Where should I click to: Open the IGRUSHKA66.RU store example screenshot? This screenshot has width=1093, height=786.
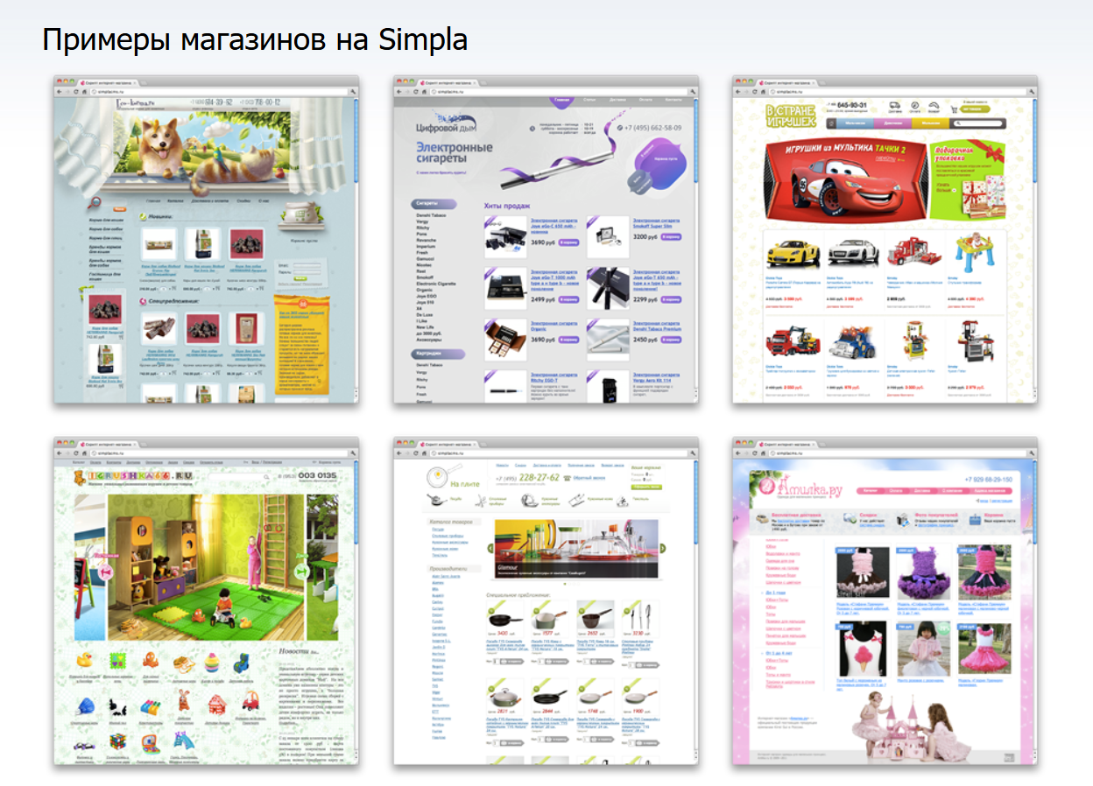(206, 600)
